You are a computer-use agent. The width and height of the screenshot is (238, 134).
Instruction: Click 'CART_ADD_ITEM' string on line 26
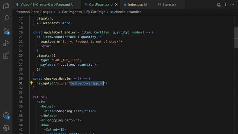tap(65, 60)
